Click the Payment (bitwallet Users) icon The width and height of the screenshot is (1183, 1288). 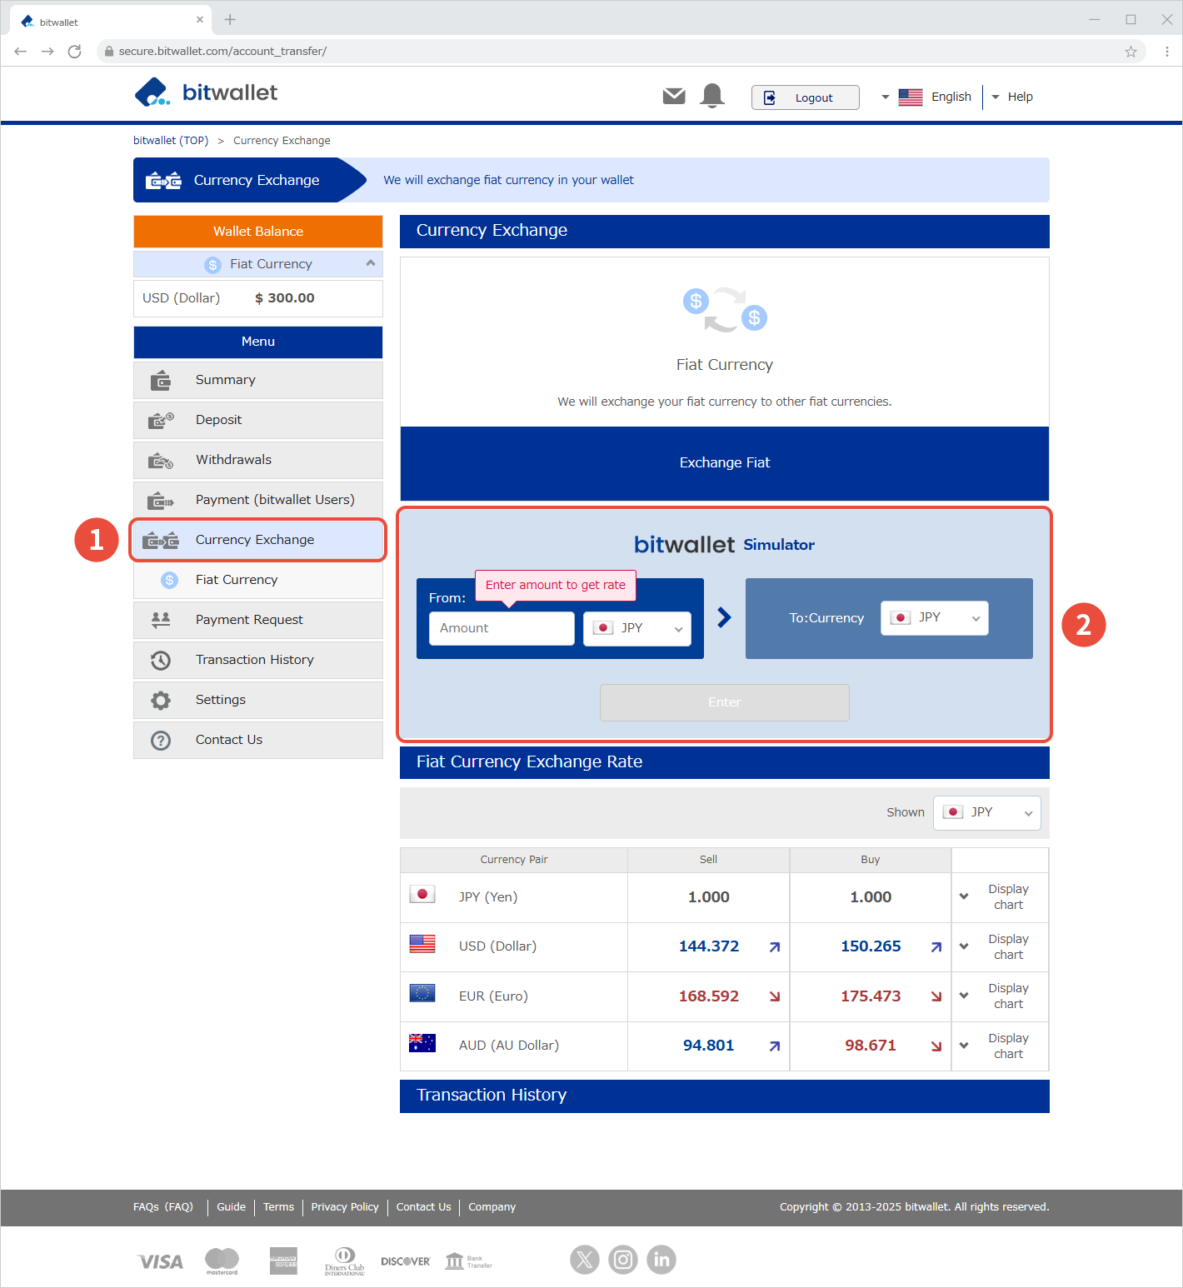click(161, 501)
